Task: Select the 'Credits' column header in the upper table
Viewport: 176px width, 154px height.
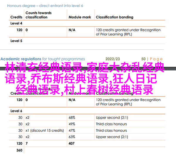Action: (x=16, y=17)
